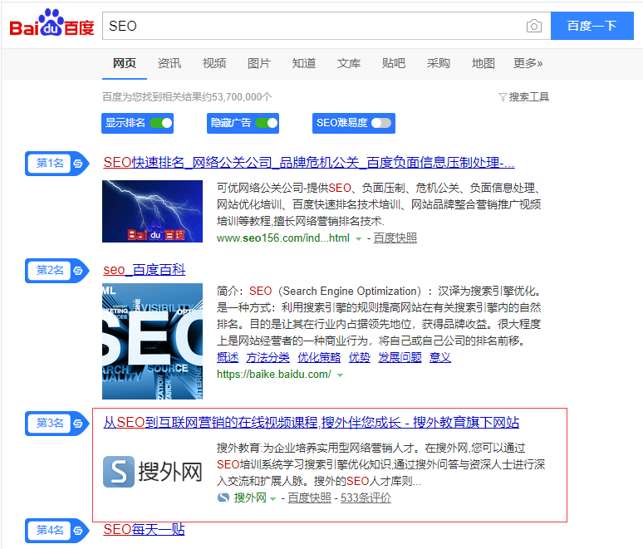Click the Baidu logo

[52, 23]
